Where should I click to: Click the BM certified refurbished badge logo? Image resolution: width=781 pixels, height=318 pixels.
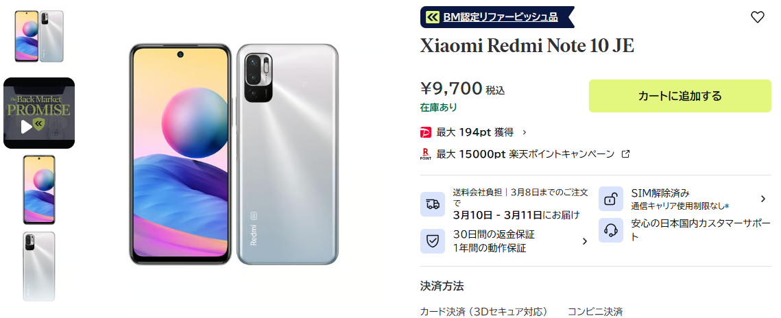point(433,17)
